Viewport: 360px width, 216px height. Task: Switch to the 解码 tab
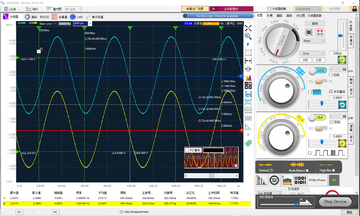click(279, 16)
